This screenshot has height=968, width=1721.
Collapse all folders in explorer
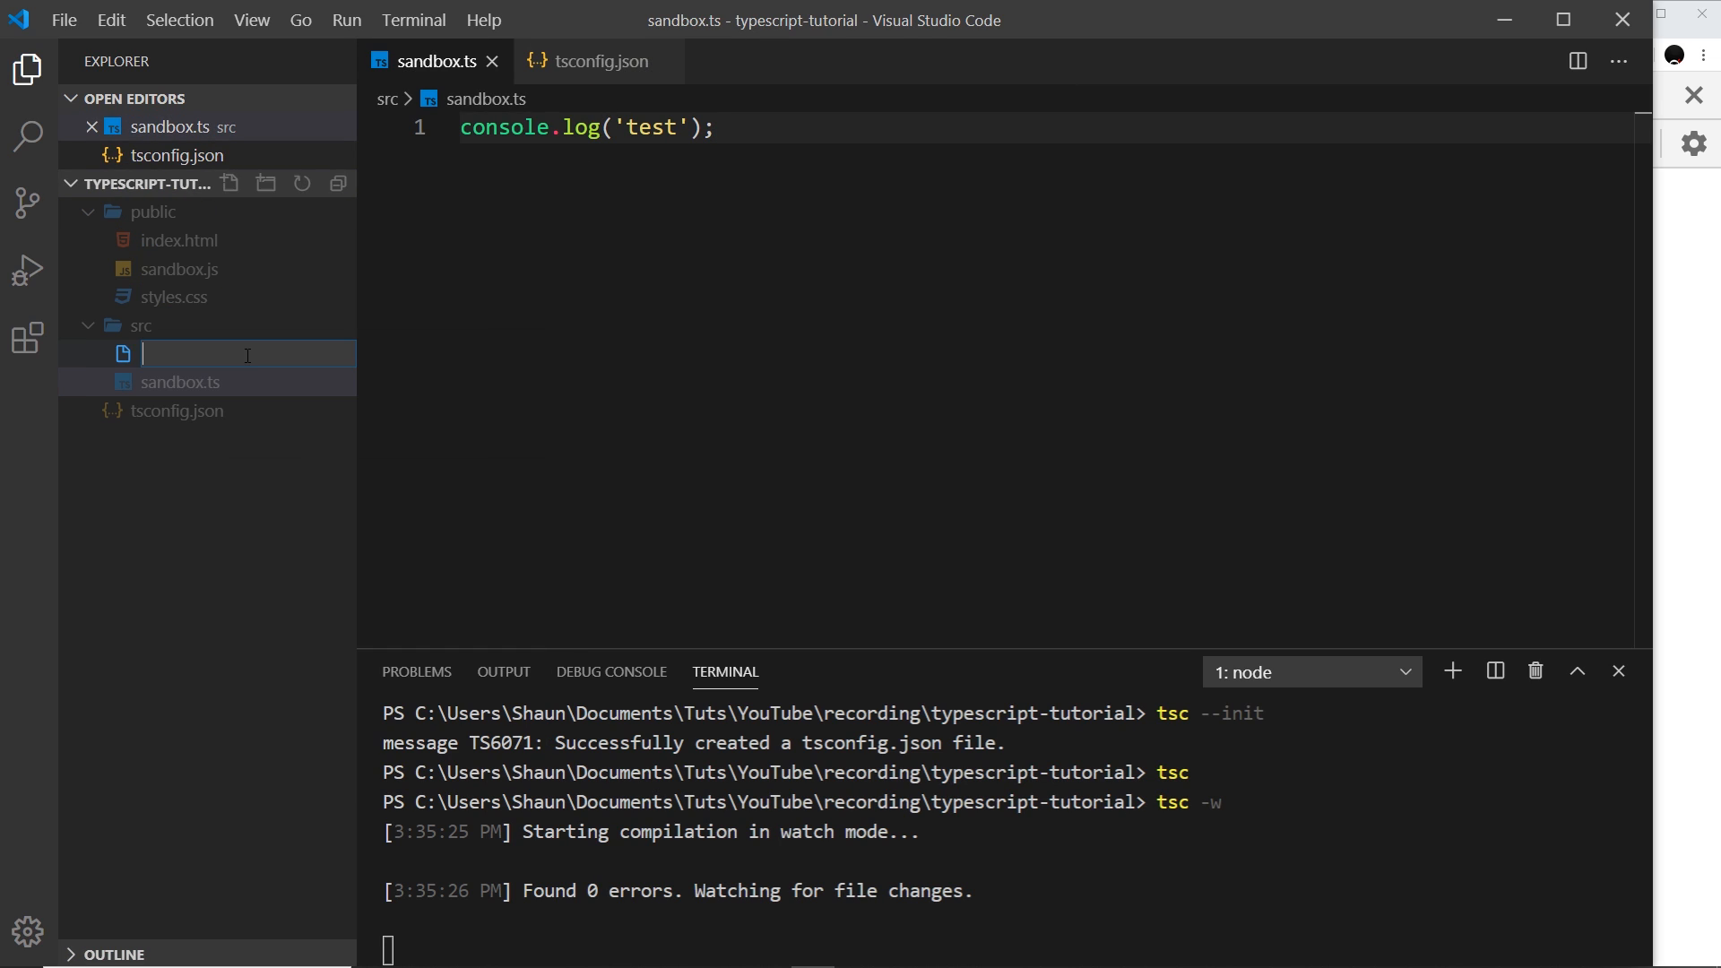point(338,184)
